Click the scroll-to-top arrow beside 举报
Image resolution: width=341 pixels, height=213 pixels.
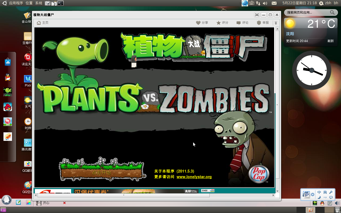[x=276, y=23]
